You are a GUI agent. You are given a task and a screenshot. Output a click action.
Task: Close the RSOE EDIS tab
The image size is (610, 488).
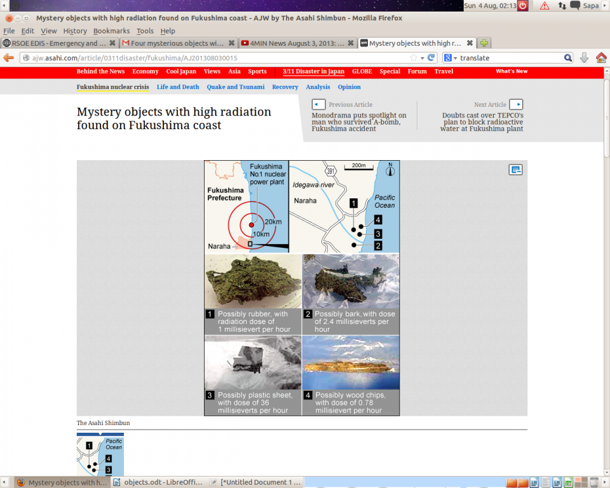[x=112, y=43]
